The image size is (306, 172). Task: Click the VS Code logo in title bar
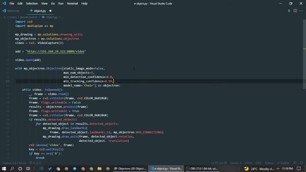[x=4, y=3]
